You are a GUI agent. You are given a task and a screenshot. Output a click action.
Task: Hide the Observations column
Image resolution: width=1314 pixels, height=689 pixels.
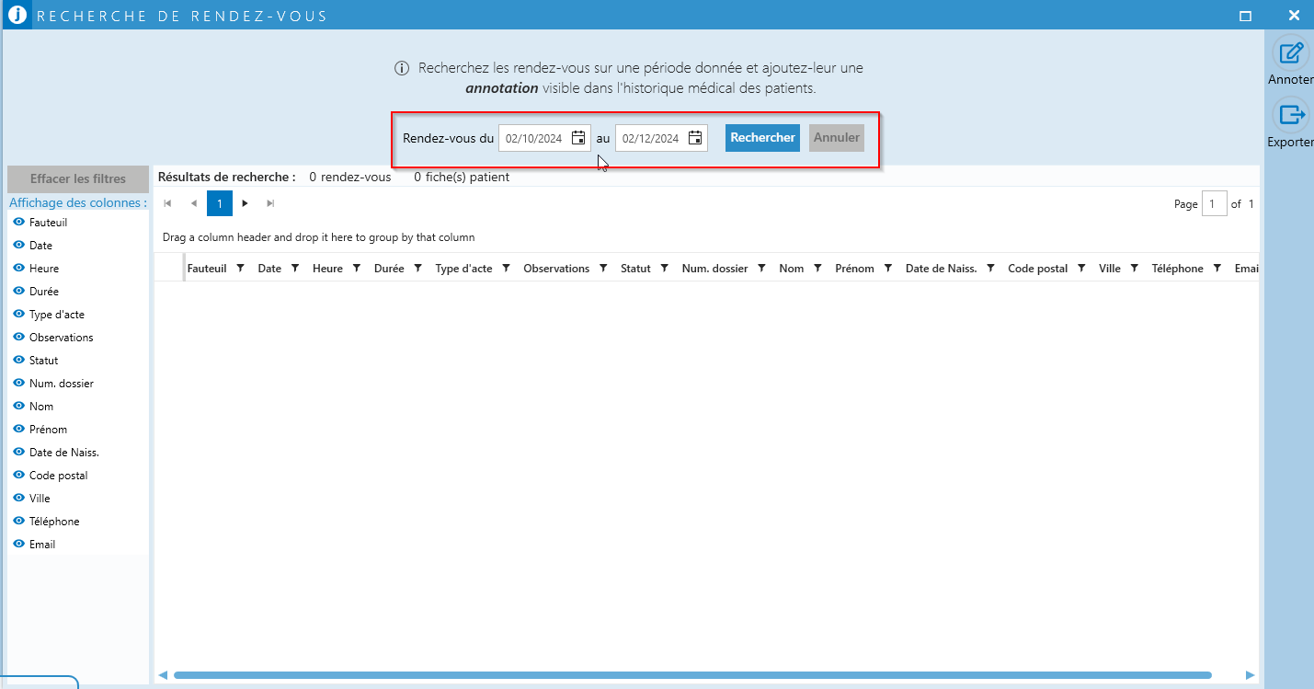19,337
